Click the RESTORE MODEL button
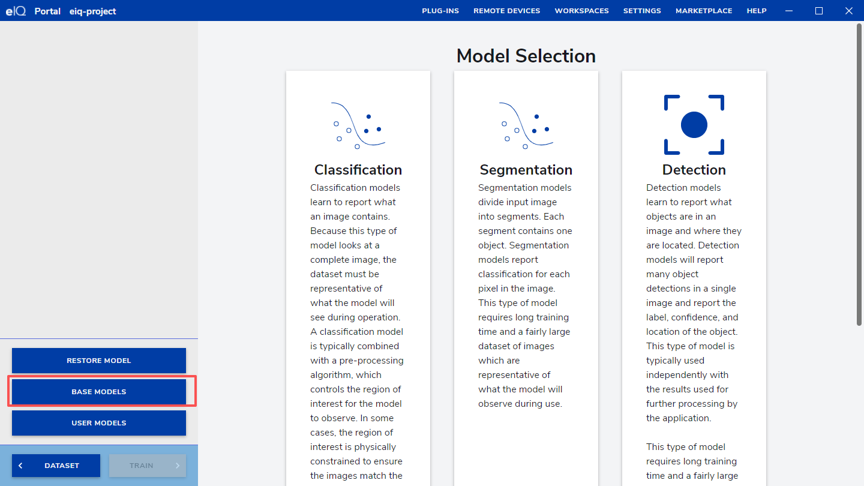The height and width of the screenshot is (486, 864). (98, 361)
